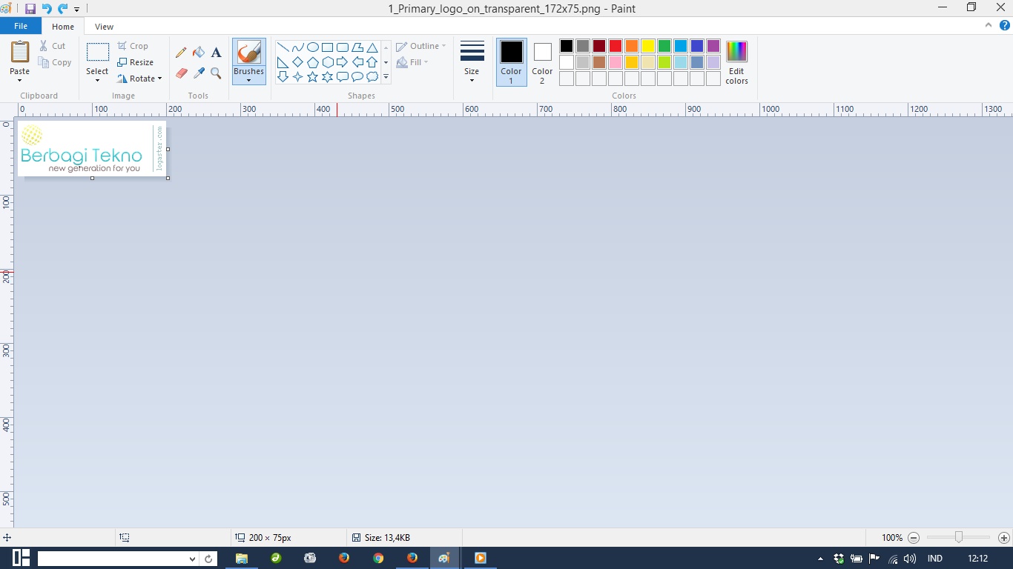Viewport: 1013px width, 569px height.
Task: Open the shape Outline dropdown
Action: tap(421, 46)
